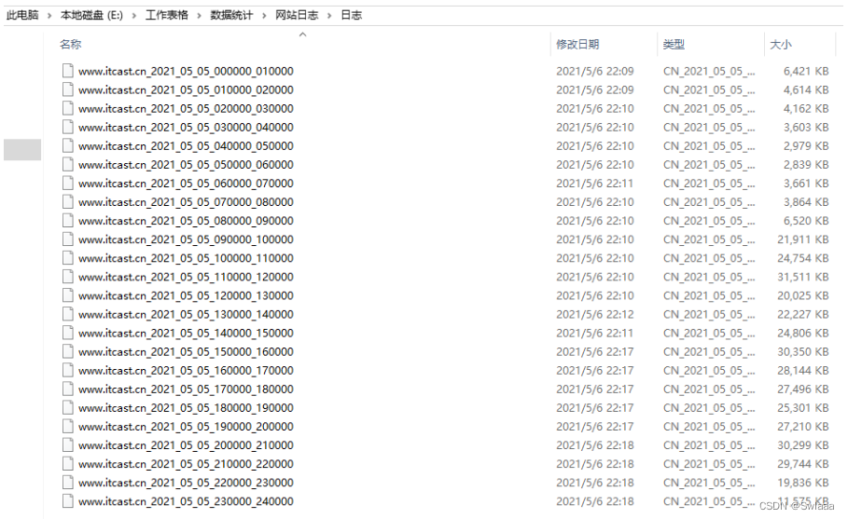Click file icon of www.itcast.cn_2021_05_05_160000_170000
The image size is (848, 519).
tap(67, 370)
